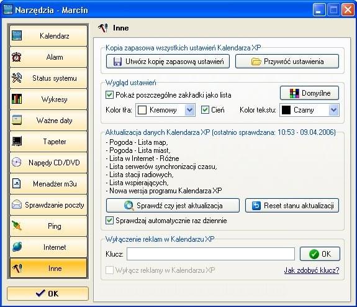Click the globe icon next to Internet

point(17,247)
